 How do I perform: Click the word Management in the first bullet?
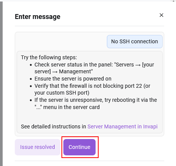75,71
